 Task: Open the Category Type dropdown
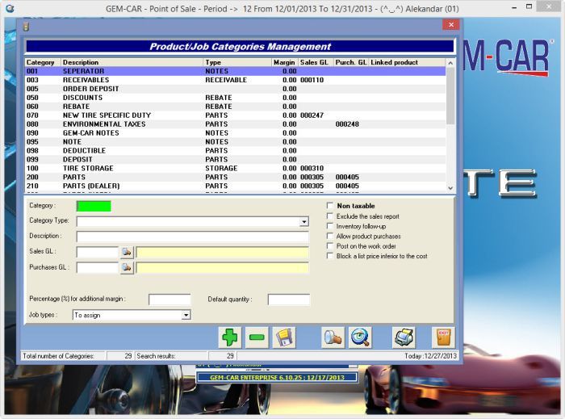pyautogui.click(x=304, y=221)
